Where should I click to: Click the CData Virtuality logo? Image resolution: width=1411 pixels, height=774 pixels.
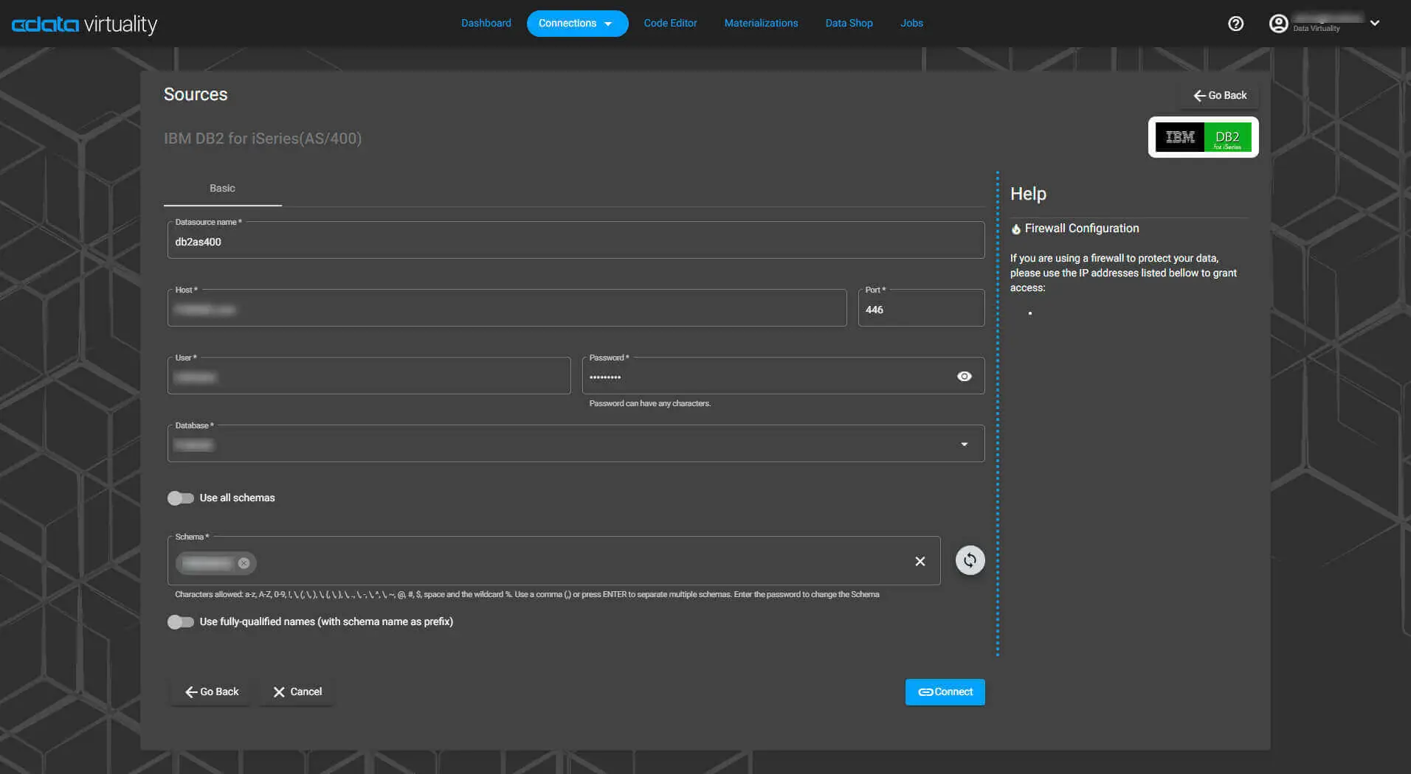pos(84,24)
